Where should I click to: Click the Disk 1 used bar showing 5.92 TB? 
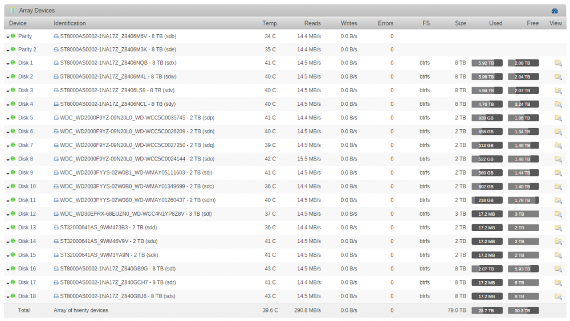(x=487, y=63)
